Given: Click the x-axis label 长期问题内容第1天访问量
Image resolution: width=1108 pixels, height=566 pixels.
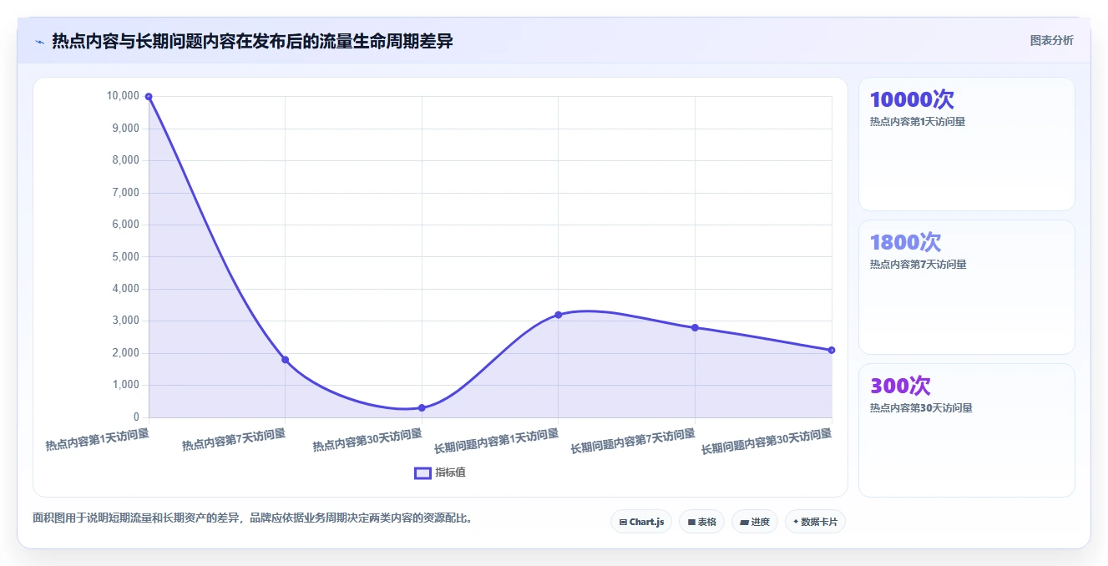Looking at the screenshot, I should click(496, 440).
